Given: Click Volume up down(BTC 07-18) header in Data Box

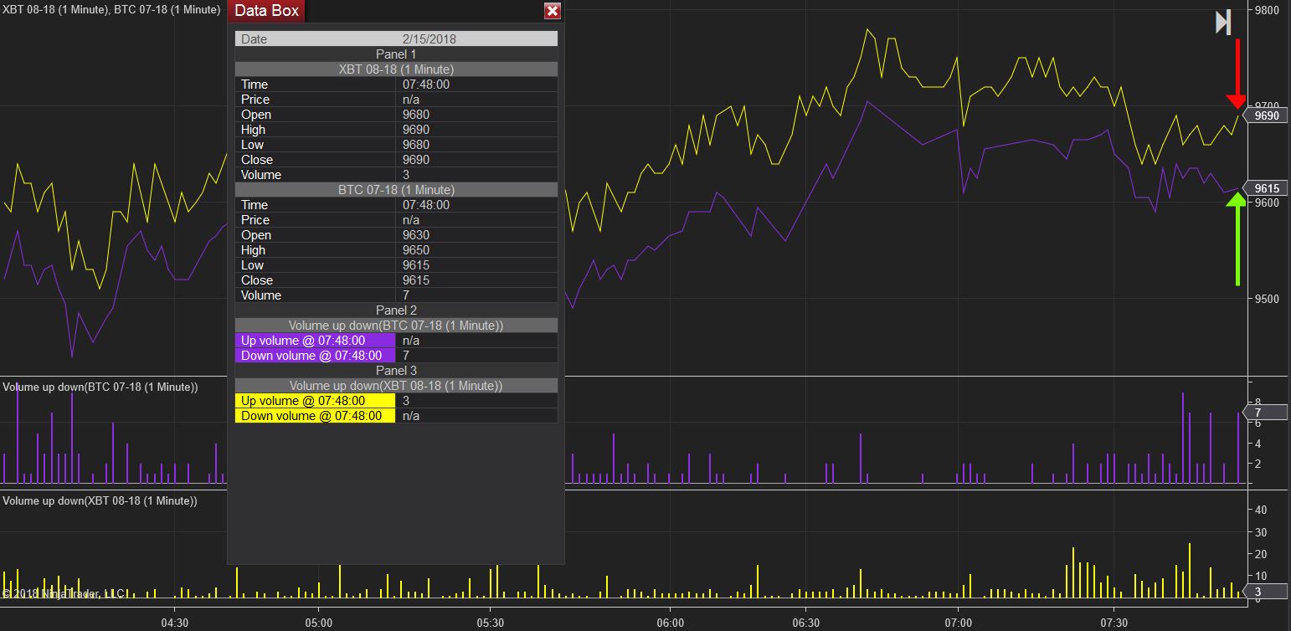Looking at the screenshot, I should [x=396, y=326].
